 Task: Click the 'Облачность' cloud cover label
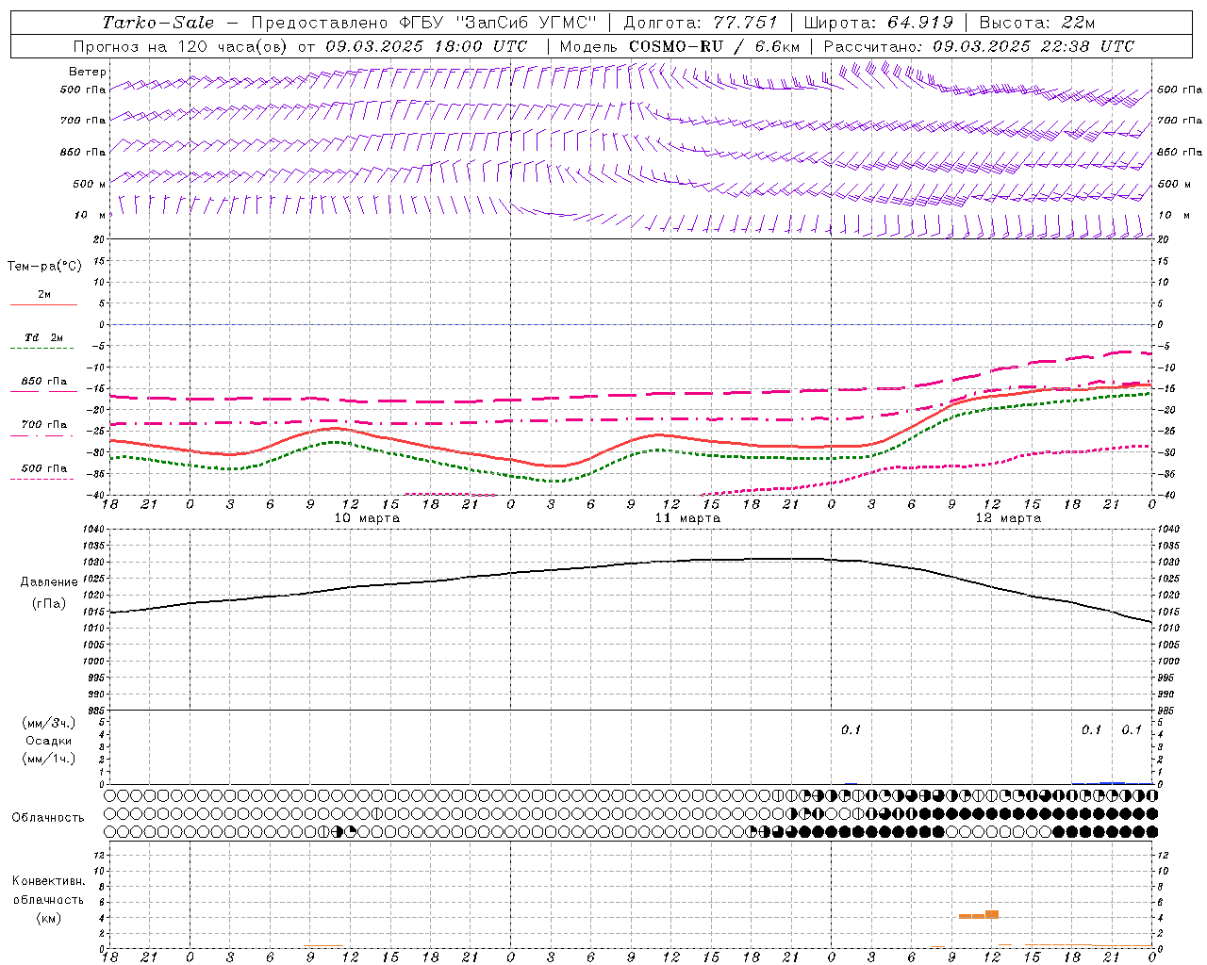pyautogui.click(x=48, y=818)
